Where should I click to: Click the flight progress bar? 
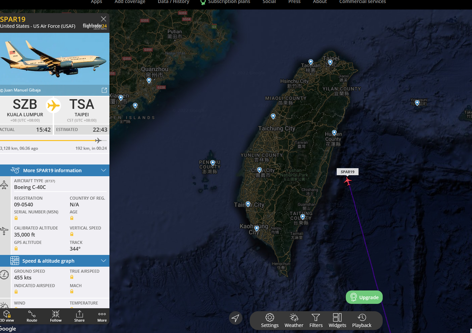click(53, 140)
